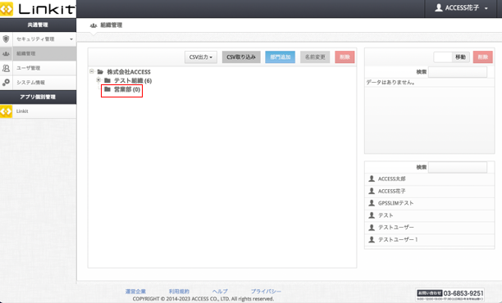Select user ACCESS太郎 in the list
The height and width of the screenshot is (303, 502).
429,179
